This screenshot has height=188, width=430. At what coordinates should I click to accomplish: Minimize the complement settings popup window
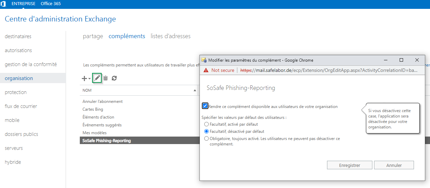click(x=386, y=60)
